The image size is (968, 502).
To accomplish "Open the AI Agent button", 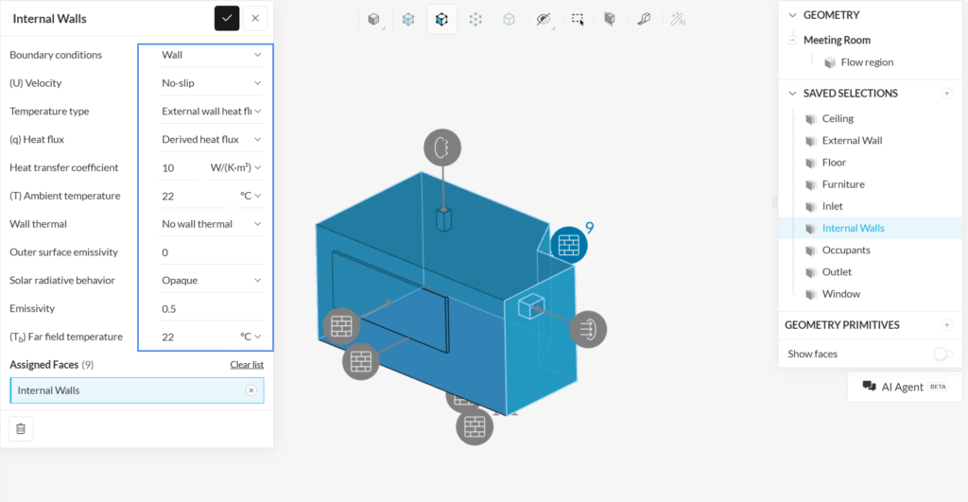I will [x=905, y=387].
